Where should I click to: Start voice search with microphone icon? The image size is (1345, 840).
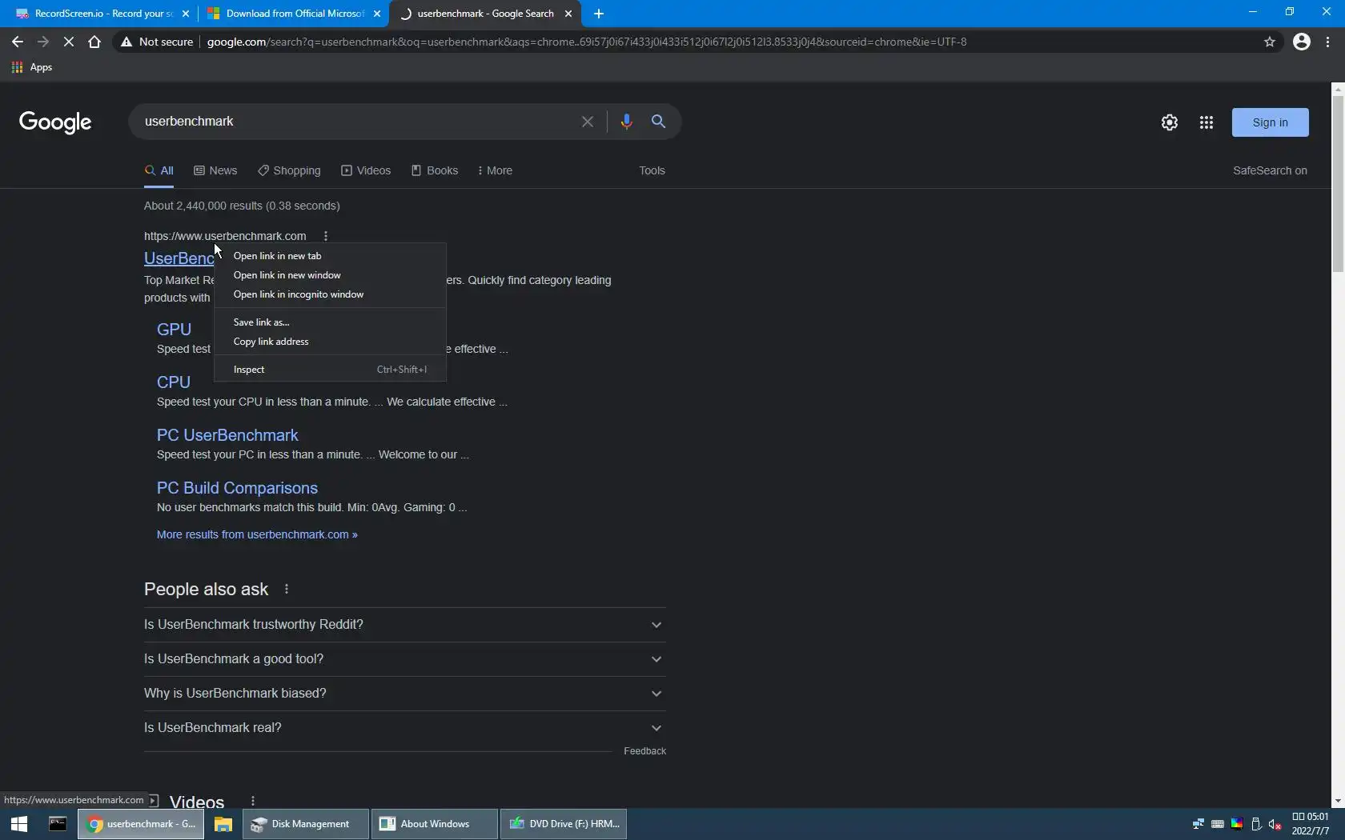626,122
